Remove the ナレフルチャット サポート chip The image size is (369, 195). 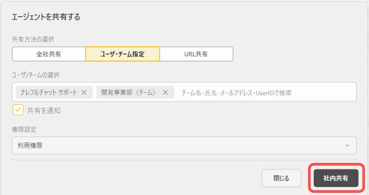coord(84,92)
